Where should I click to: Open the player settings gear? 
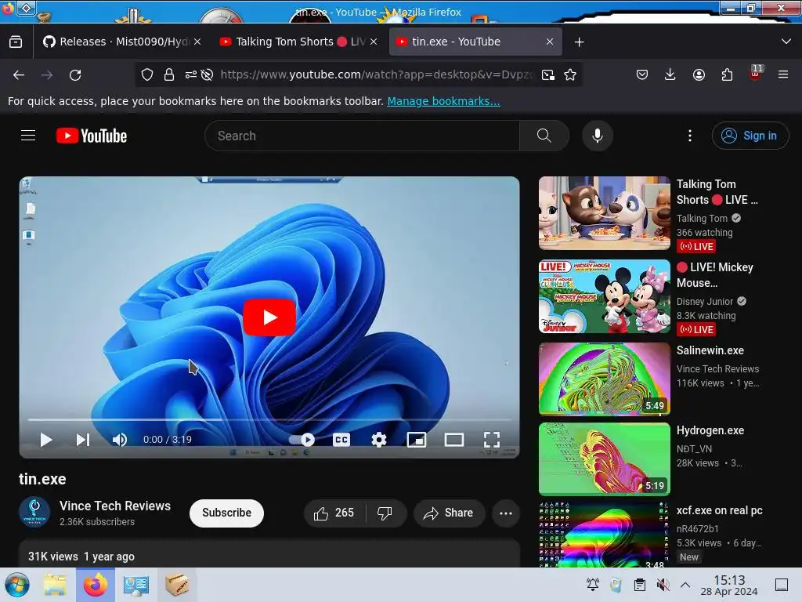click(379, 440)
